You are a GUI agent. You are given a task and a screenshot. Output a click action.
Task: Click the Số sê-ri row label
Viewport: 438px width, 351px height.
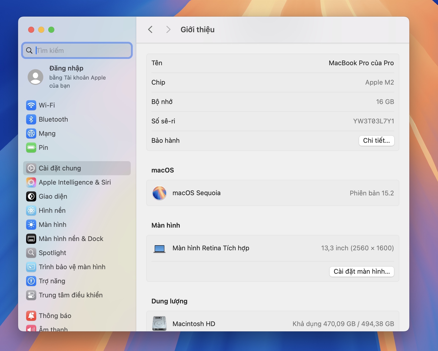[x=163, y=121]
